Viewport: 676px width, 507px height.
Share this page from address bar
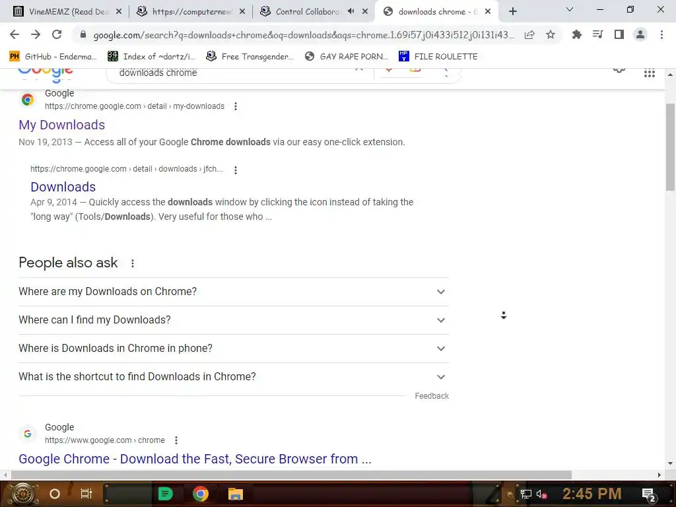click(x=529, y=34)
